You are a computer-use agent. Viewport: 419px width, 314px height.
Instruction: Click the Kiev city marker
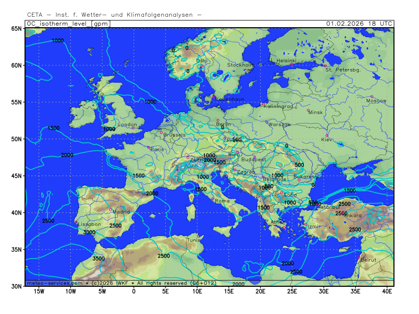[x=327, y=136]
